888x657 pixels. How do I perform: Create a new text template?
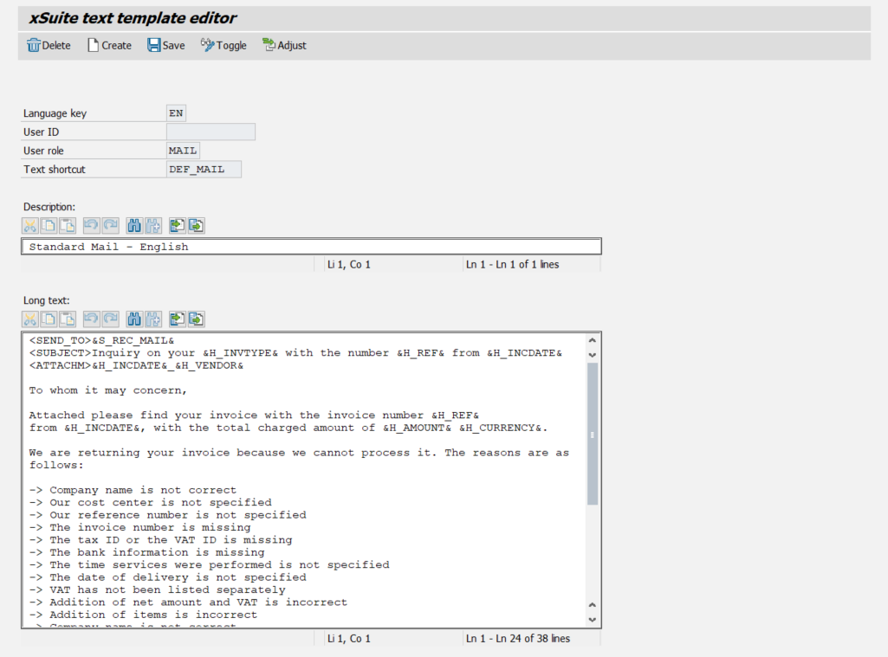point(109,45)
